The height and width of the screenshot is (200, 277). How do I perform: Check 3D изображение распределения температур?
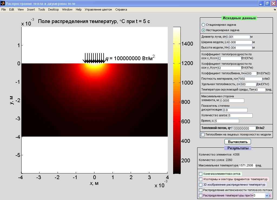(200, 185)
